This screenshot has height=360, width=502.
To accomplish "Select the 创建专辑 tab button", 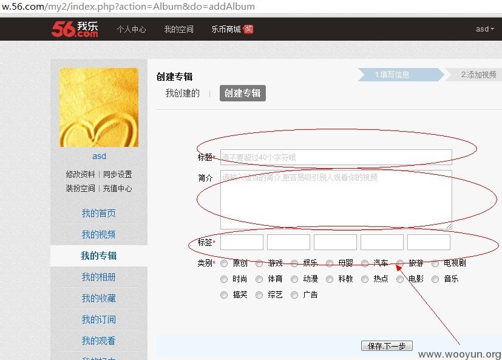I will (243, 93).
